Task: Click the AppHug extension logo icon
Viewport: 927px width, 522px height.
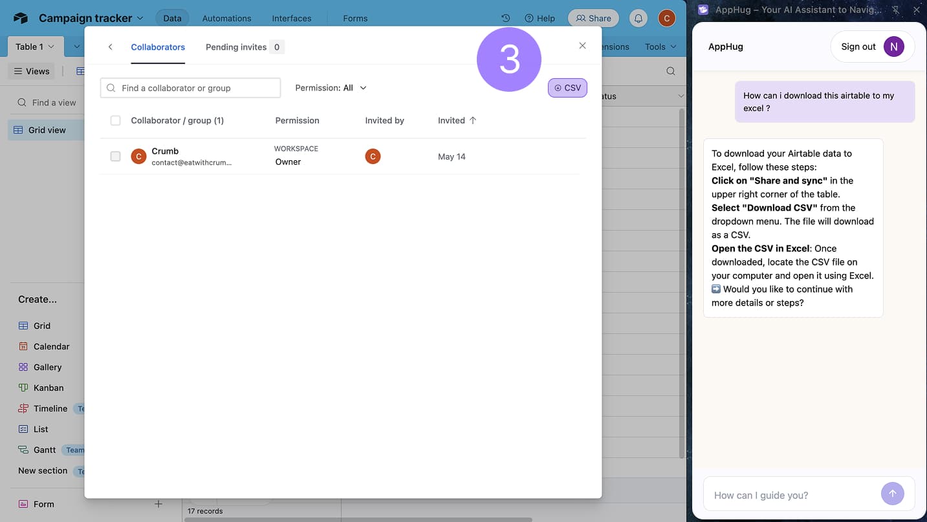Action: click(x=703, y=10)
